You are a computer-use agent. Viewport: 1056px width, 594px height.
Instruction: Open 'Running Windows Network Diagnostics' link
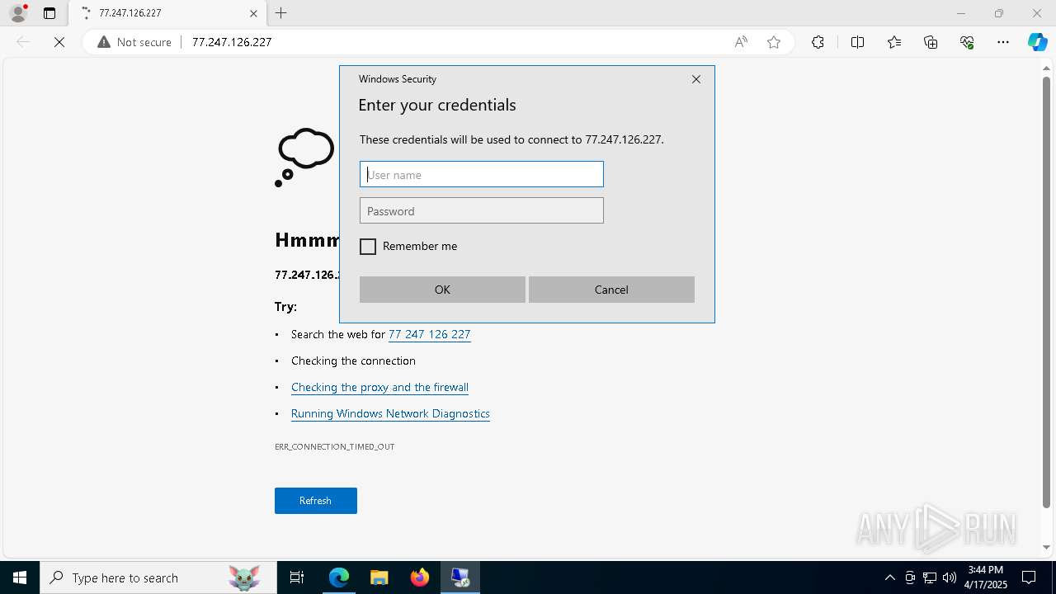click(x=390, y=413)
